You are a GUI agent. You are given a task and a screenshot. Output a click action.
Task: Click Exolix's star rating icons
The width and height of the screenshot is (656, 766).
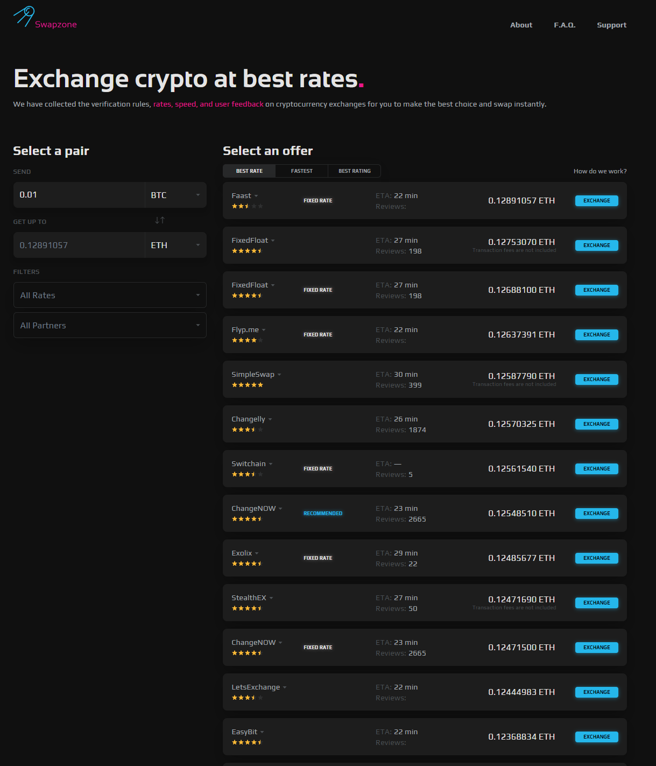[x=247, y=563]
